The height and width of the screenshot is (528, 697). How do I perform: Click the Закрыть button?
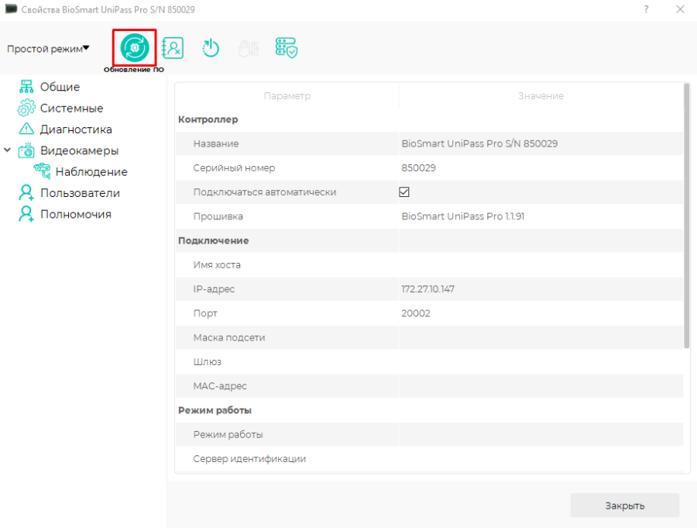(624, 506)
